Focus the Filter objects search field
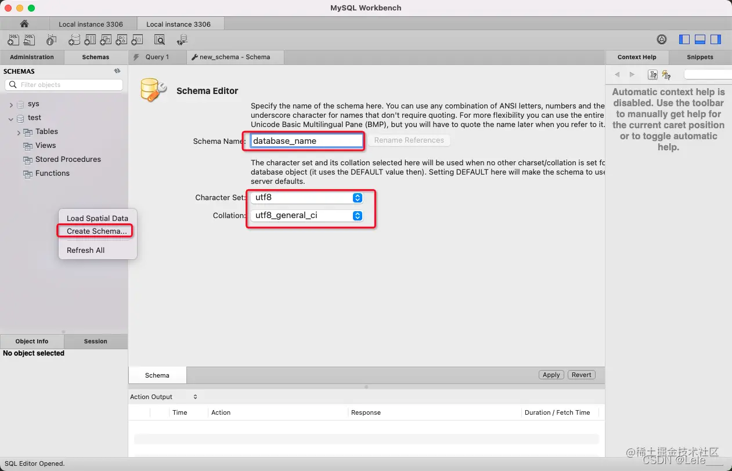Viewport: 732px width, 471px height. 64,85
